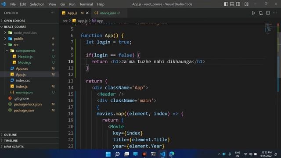Click the minimap code preview
This screenshot has height=158, width=281.
tap(270, 28)
